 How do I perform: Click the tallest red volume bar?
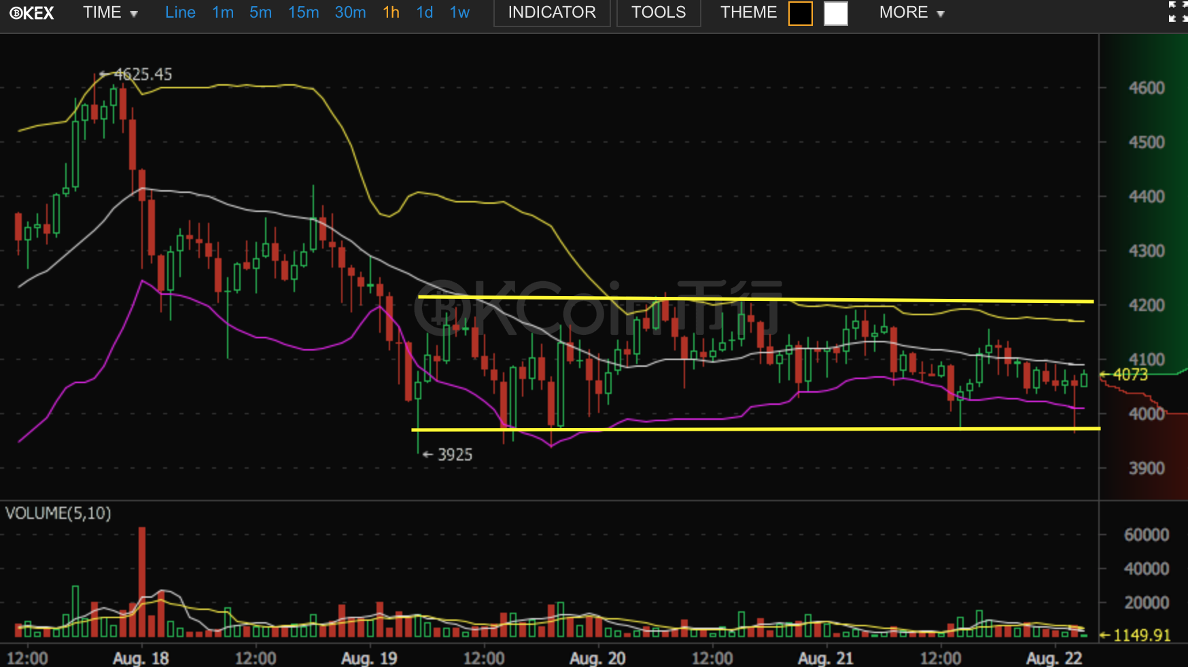coord(142,581)
